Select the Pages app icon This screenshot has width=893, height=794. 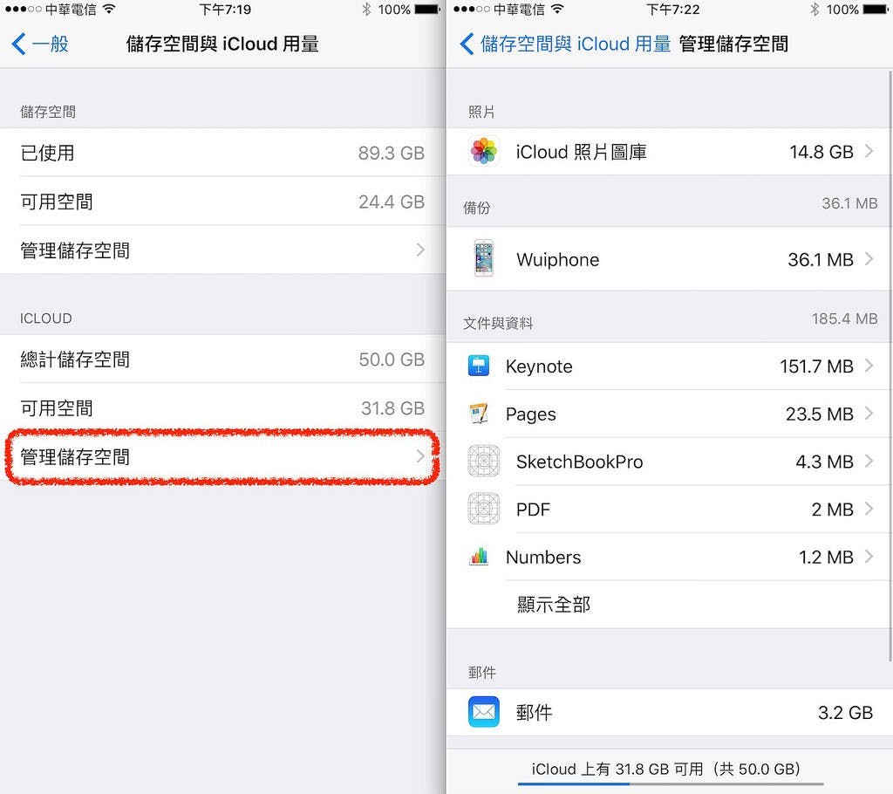[x=479, y=414]
